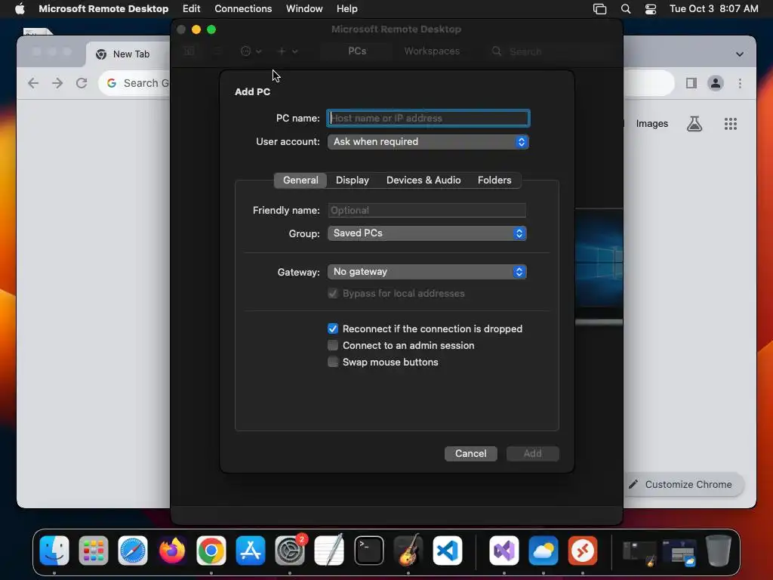The height and width of the screenshot is (580, 773).
Task: Open the Edit menu
Action: click(x=191, y=9)
